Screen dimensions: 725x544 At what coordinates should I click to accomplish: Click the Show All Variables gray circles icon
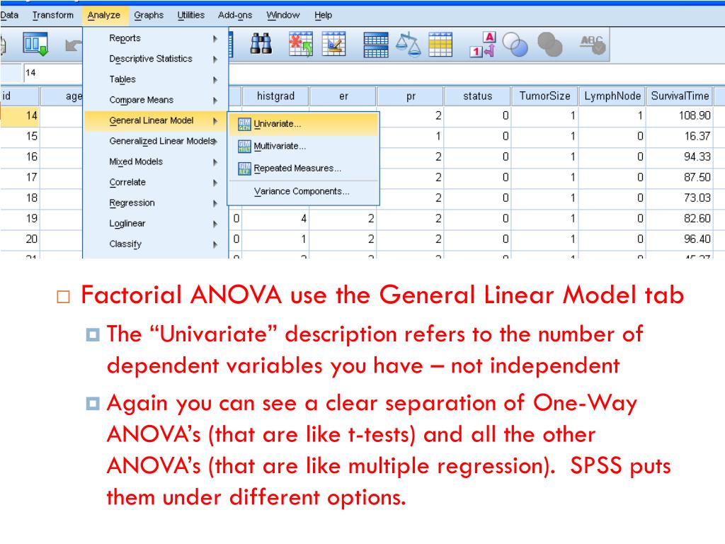[x=549, y=45]
